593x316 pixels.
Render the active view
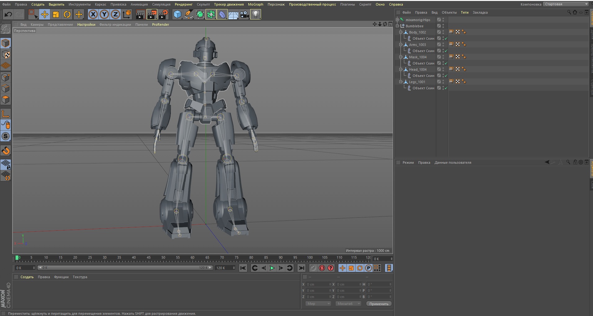pos(140,14)
